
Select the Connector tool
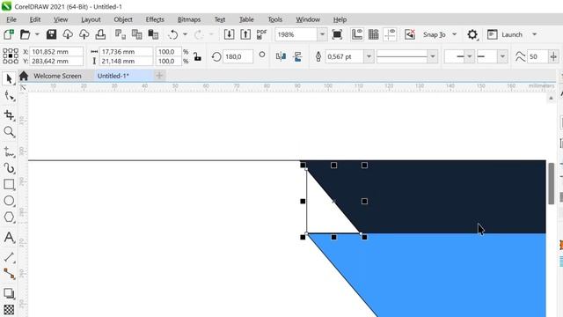(9, 274)
